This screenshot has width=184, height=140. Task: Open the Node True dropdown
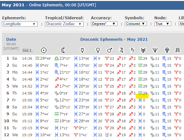pyautogui.click(x=163, y=24)
